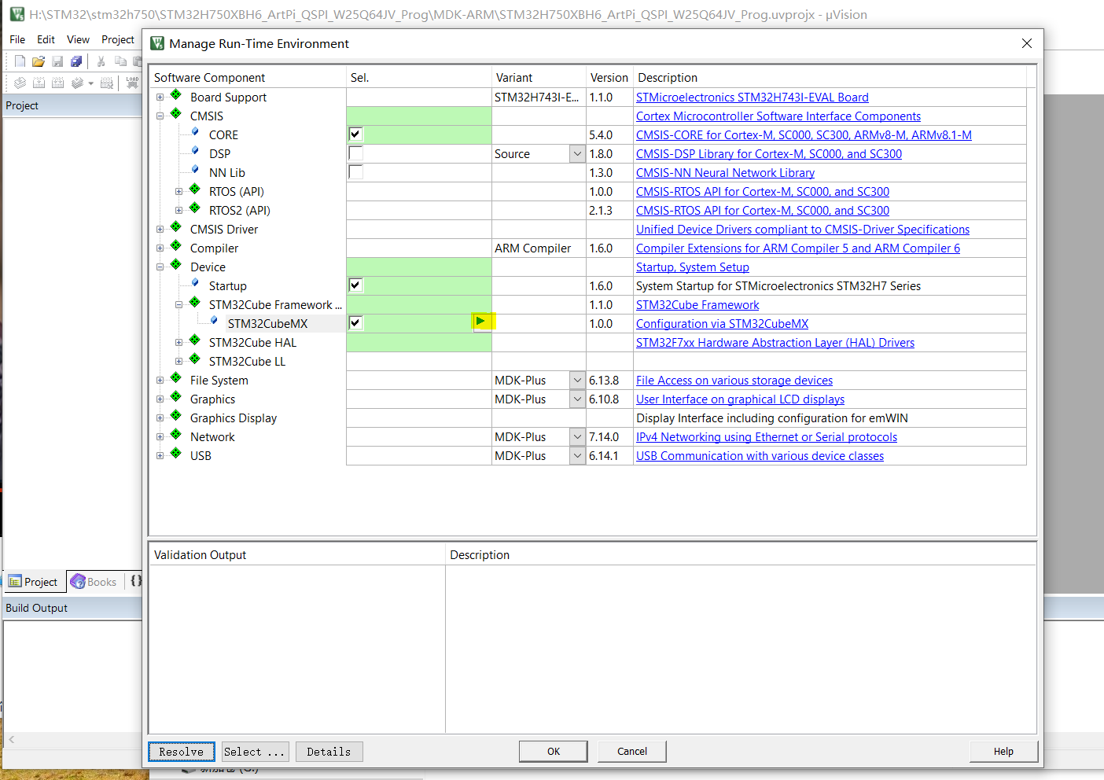1104x780 pixels.
Task: Click the Save floppy disk icon
Action: [x=57, y=61]
